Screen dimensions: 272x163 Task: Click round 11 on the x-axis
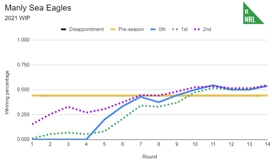[x=213, y=144]
